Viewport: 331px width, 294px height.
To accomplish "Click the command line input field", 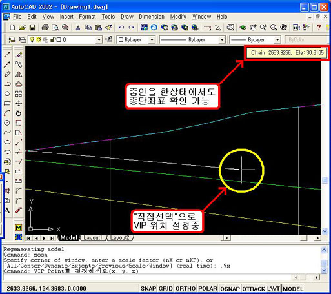I will [x=147, y=277].
